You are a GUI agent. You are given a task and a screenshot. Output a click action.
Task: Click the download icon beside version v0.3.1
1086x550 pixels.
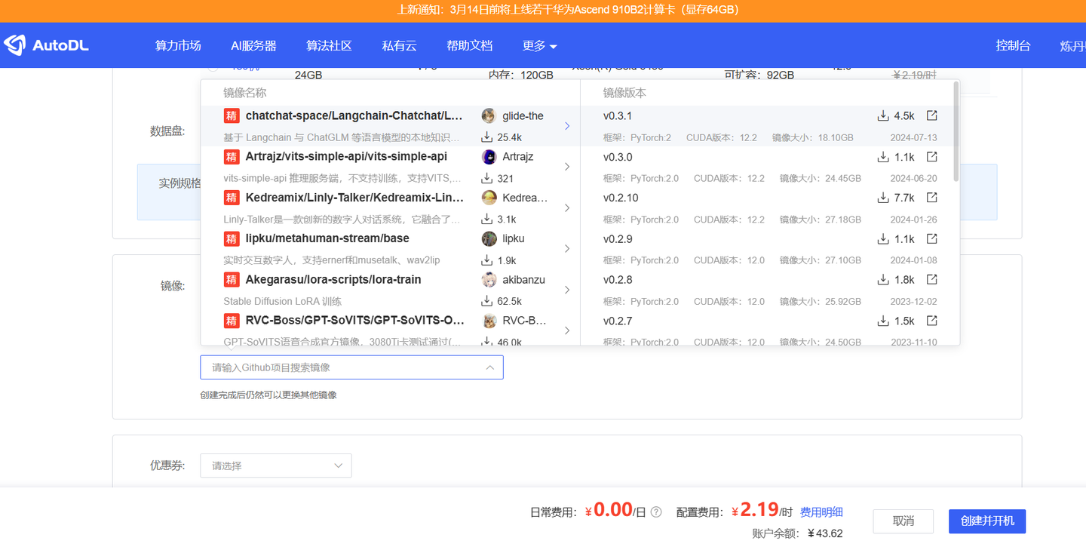pyautogui.click(x=882, y=115)
